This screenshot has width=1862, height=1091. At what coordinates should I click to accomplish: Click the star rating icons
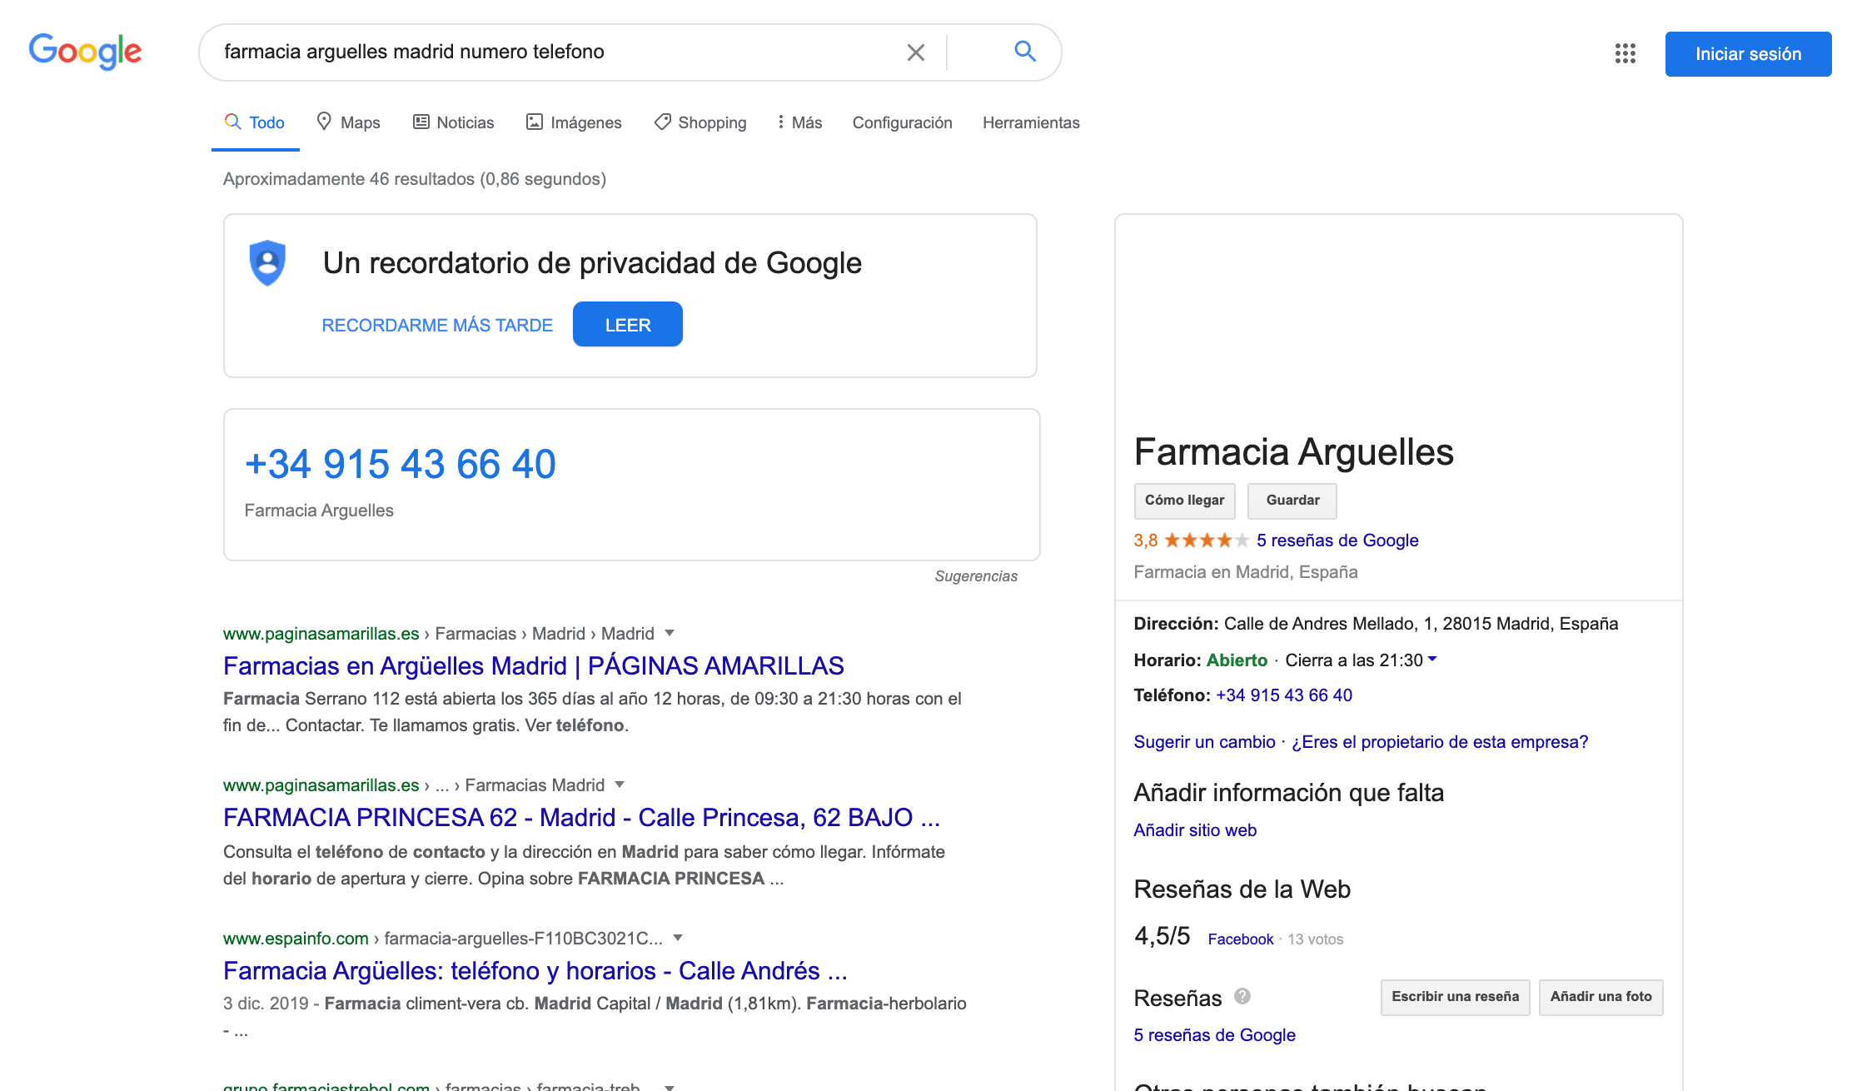pyautogui.click(x=1206, y=541)
